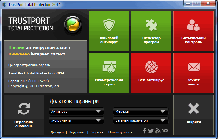218x139 pixels.
Task: Open the Налаштування link
Action: pyautogui.click(x=120, y=132)
